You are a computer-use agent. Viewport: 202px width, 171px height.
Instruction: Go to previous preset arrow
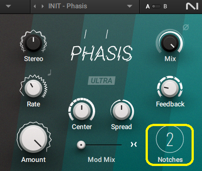[35, 6]
